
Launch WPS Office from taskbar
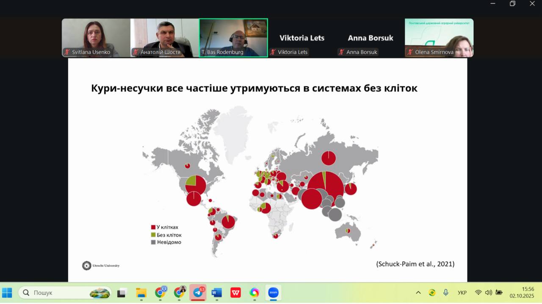point(235,293)
